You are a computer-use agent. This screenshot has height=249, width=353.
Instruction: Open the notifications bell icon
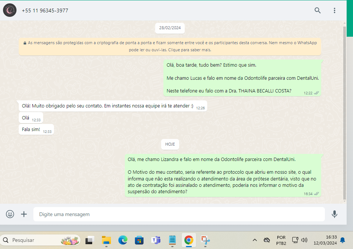pos(343,240)
